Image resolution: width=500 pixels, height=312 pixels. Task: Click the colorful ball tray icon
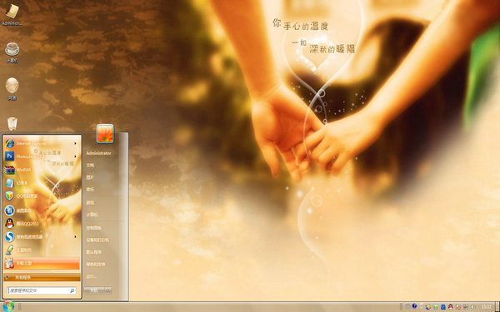pos(428,307)
